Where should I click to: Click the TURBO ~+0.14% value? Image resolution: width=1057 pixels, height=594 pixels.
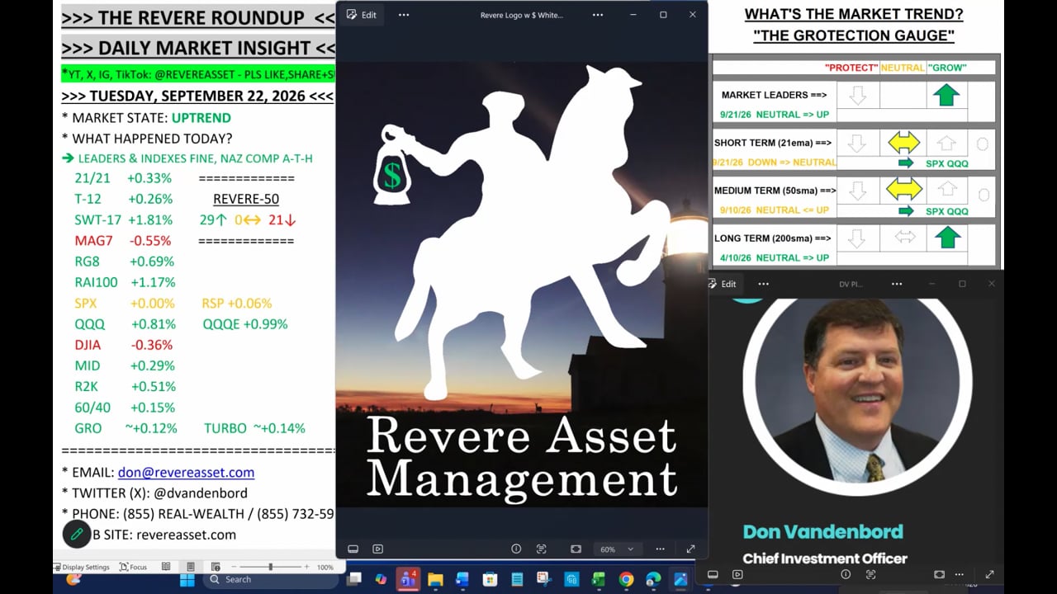pos(255,428)
